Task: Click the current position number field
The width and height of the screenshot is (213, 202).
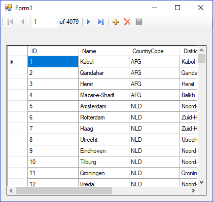Action: tap(45, 22)
